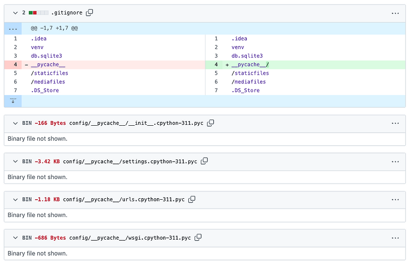Open config/__pycache__/__init__.cpython-311.pyc file link

tap(136, 123)
